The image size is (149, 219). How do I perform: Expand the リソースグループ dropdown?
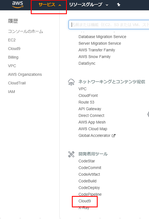click(89, 5)
